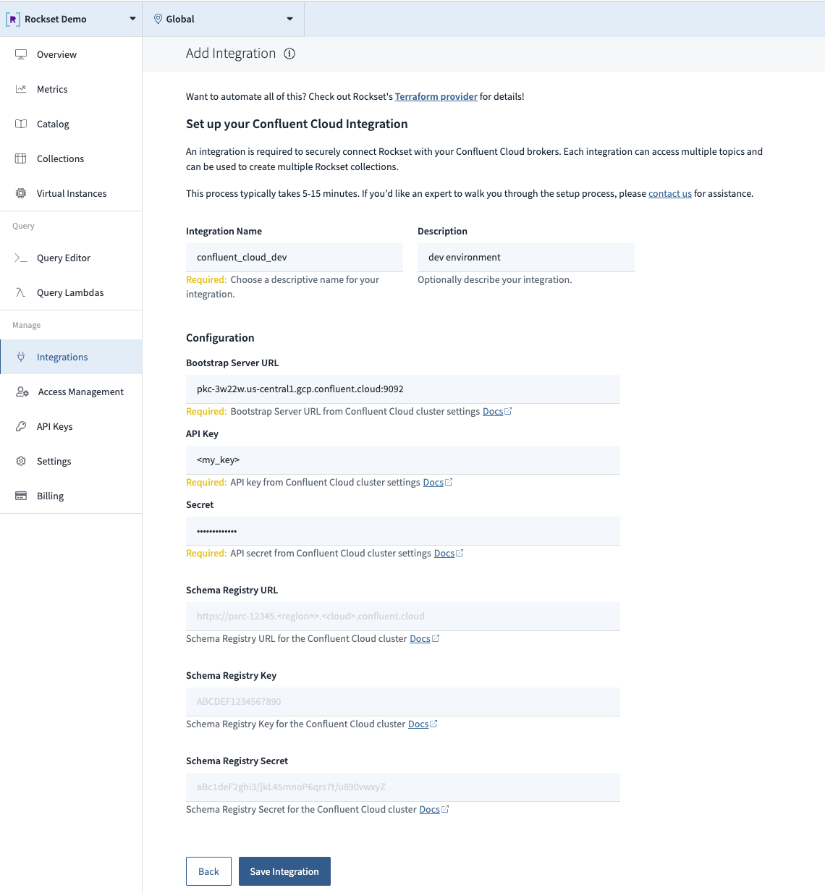
Task: Focus the Schema Registry URL field
Action: click(403, 617)
